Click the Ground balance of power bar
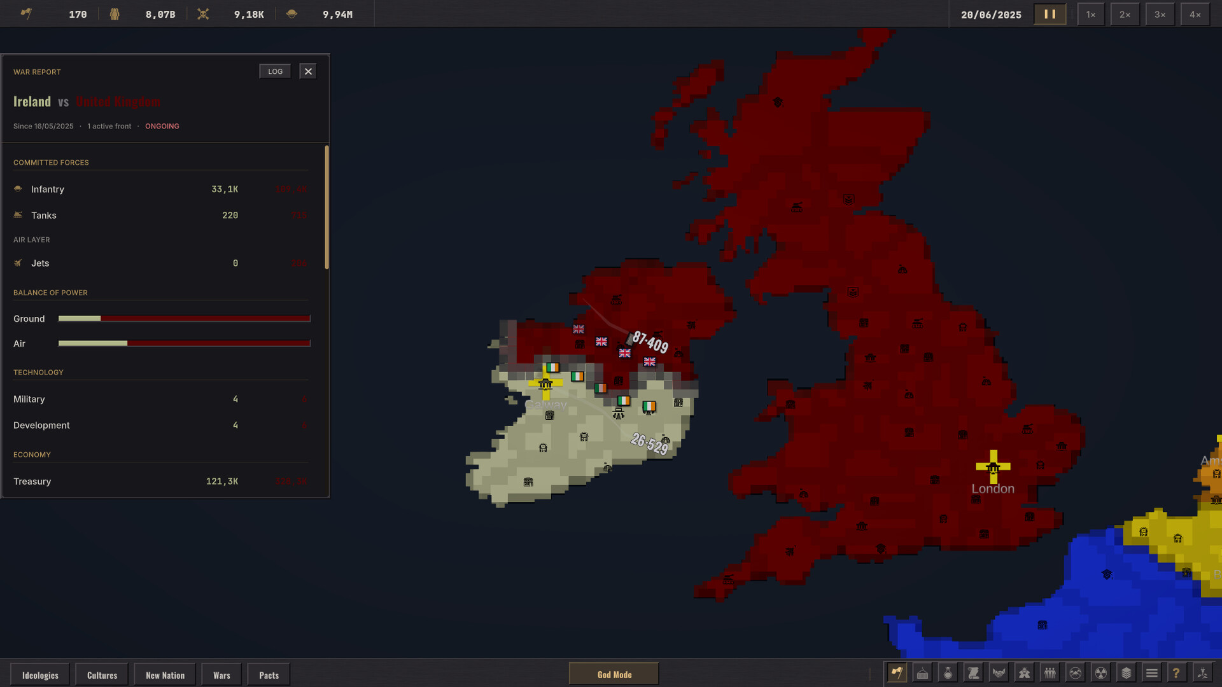Viewport: 1222px width, 687px height. (x=184, y=318)
